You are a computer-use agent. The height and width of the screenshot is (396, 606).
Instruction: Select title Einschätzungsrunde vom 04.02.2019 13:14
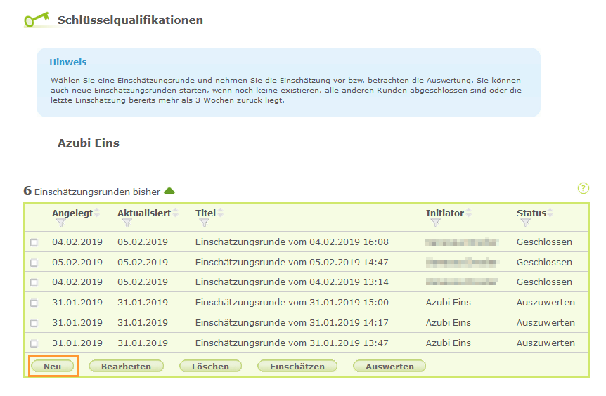point(292,282)
